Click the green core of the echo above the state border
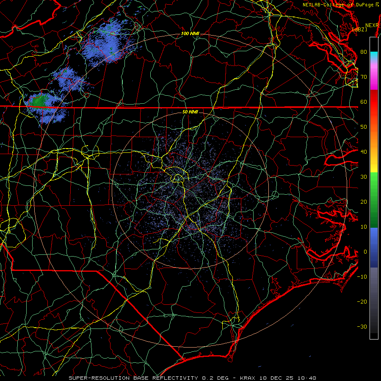Image resolution: width=381 pixels, height=381 pixels. (39, 100)
